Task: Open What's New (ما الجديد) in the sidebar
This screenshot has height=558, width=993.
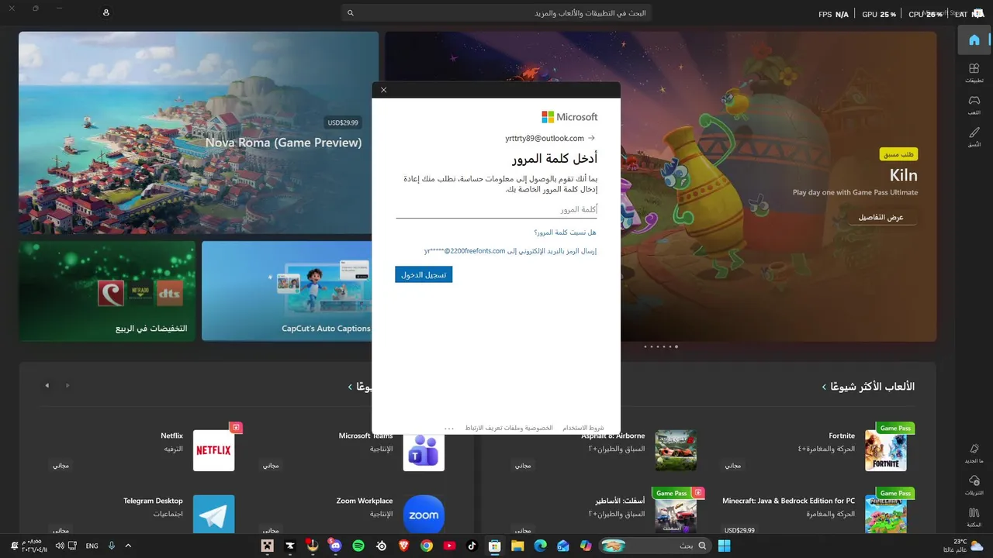Action: click(x=974, y=453)
